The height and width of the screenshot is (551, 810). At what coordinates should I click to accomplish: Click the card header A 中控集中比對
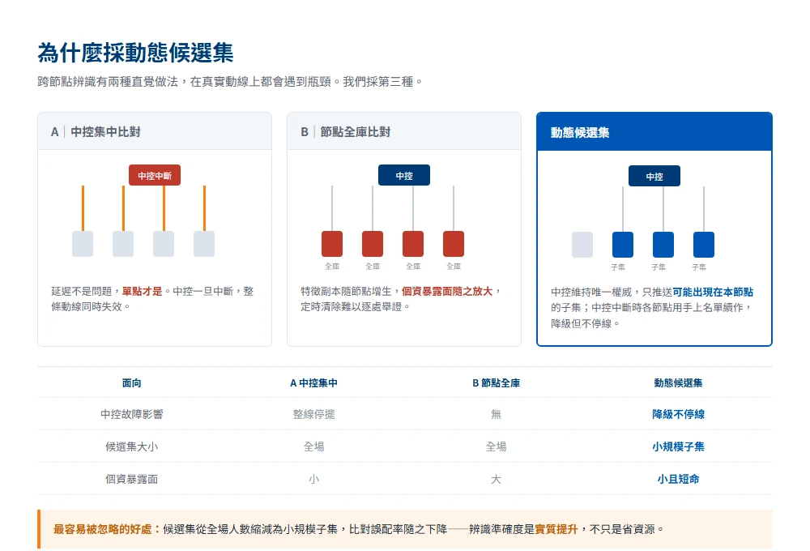(x=155, y=132)
